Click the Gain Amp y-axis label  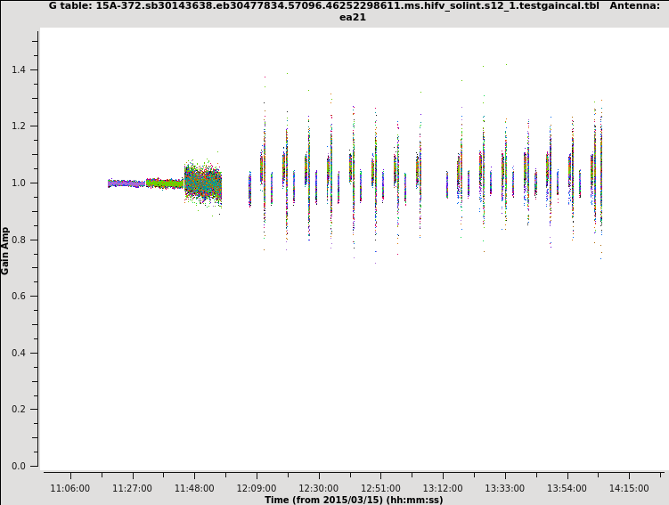point(5,250)
